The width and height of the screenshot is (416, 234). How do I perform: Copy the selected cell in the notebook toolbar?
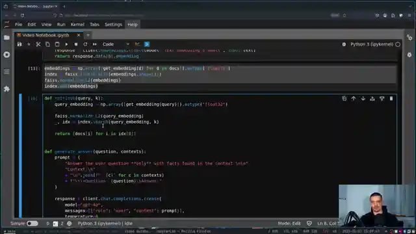point(47,44)
